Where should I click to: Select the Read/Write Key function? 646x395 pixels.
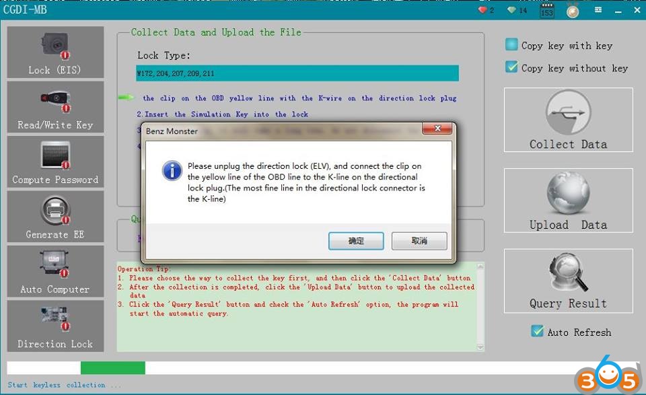pos(55,106)
